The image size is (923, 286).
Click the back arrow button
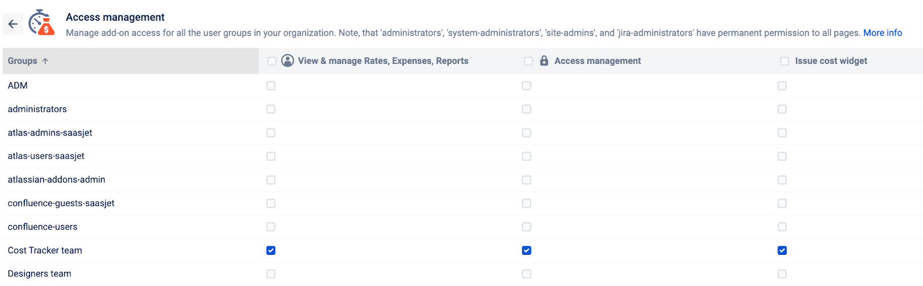tap(13, 24)
